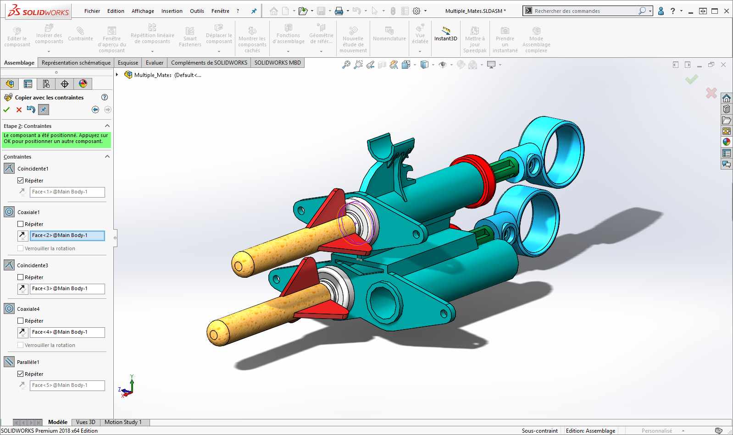Open the help question mark dropdown arrow

pyautogui.click(x=681, y=11)
